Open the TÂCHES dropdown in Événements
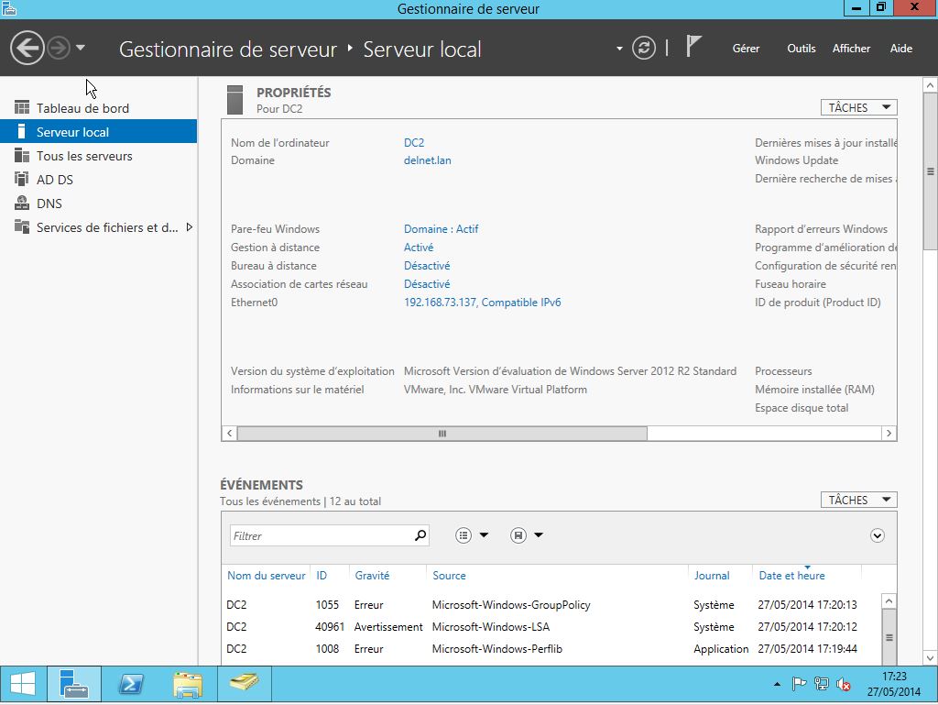Viewport: 938px width, 705px height. coord(858,500)
